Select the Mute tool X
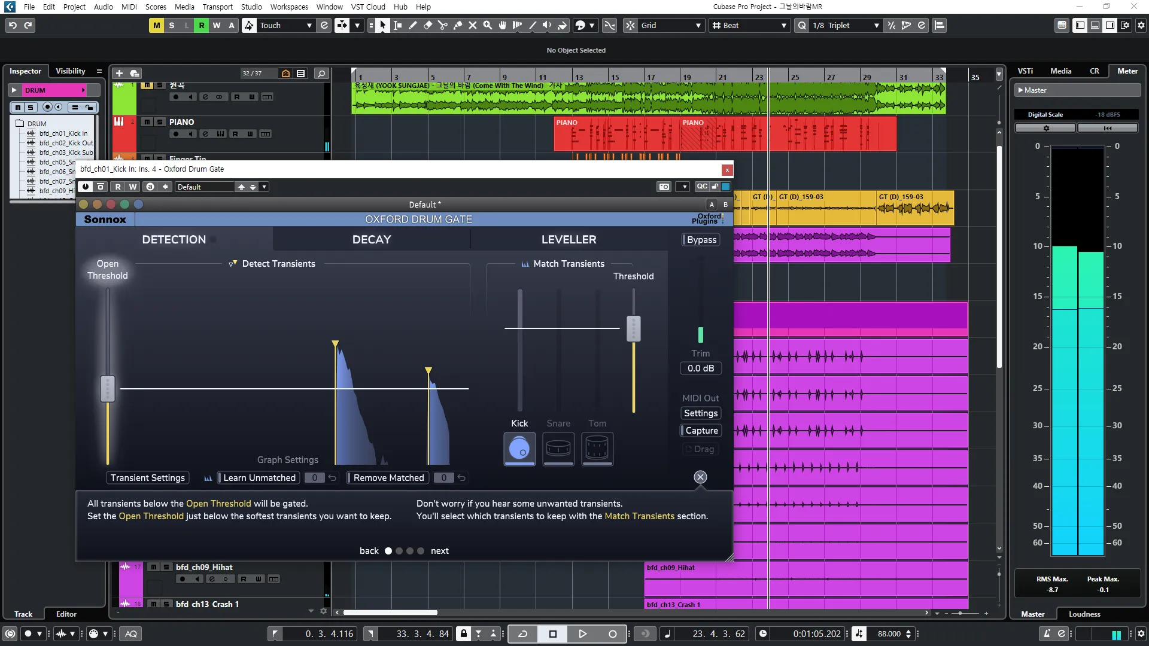The width and height of the screenshot is (1149, 646). 472,25
